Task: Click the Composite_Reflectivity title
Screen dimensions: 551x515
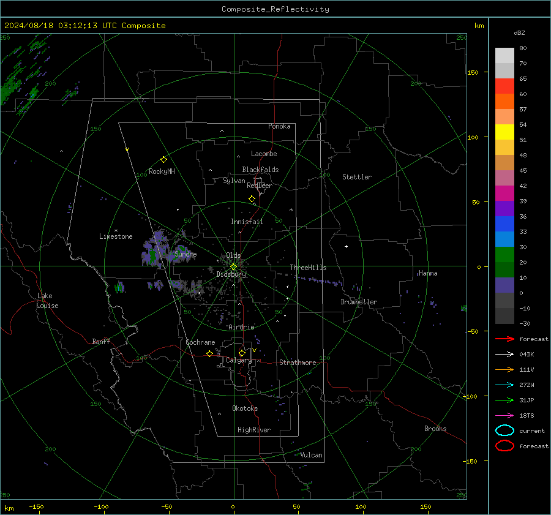Action: (275, 9)
